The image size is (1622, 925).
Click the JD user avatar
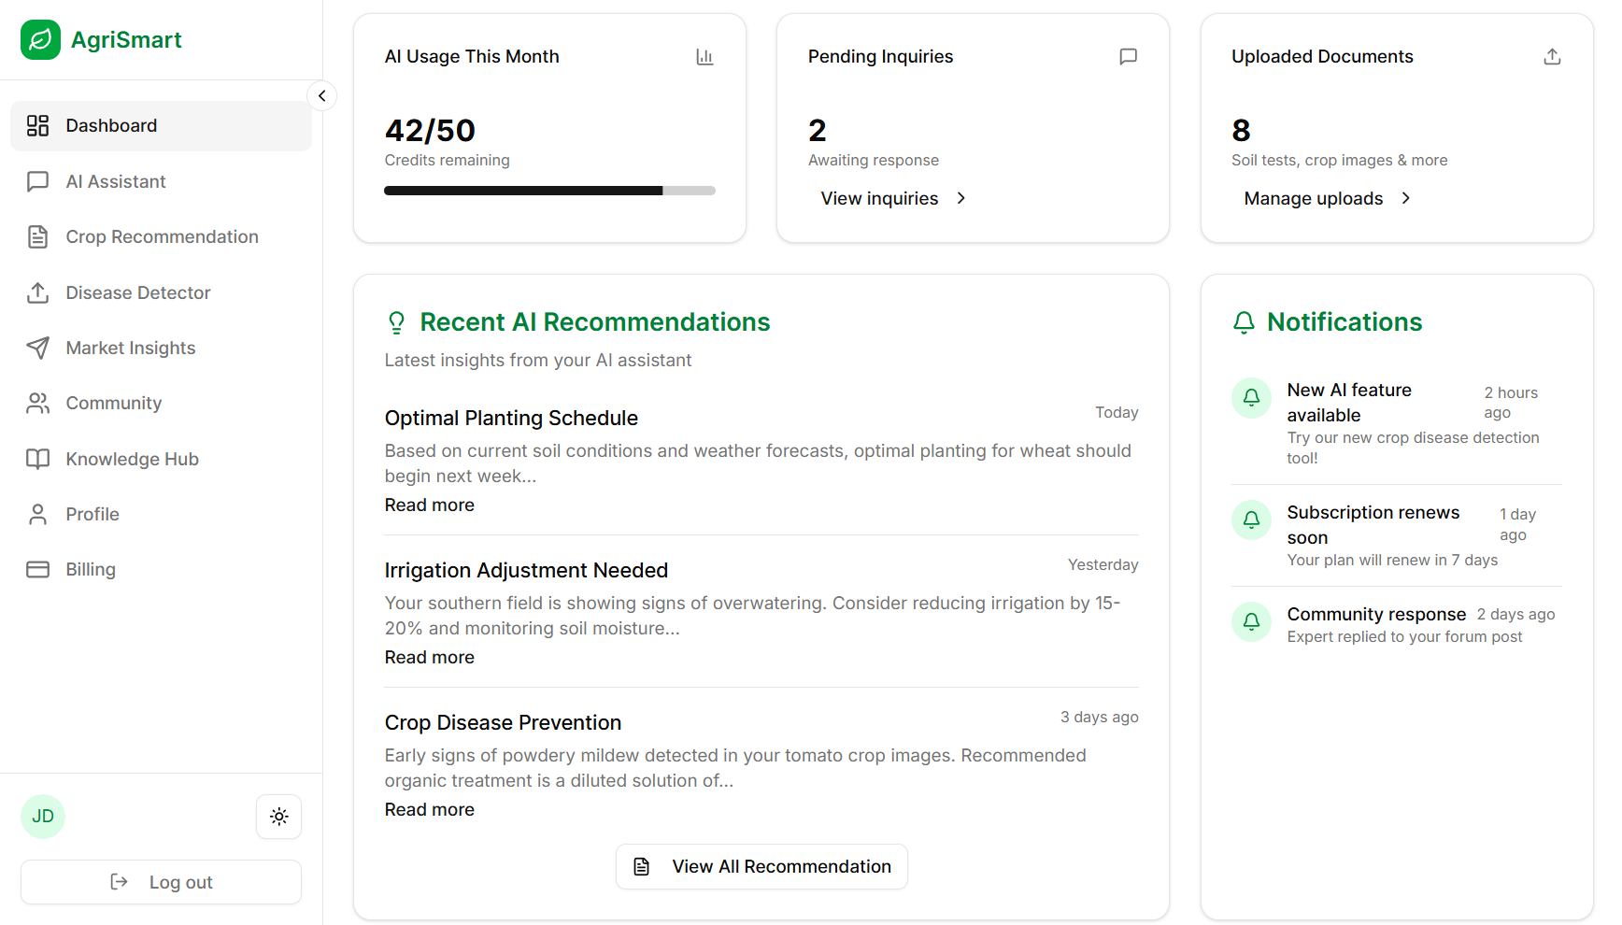[43, 816]
